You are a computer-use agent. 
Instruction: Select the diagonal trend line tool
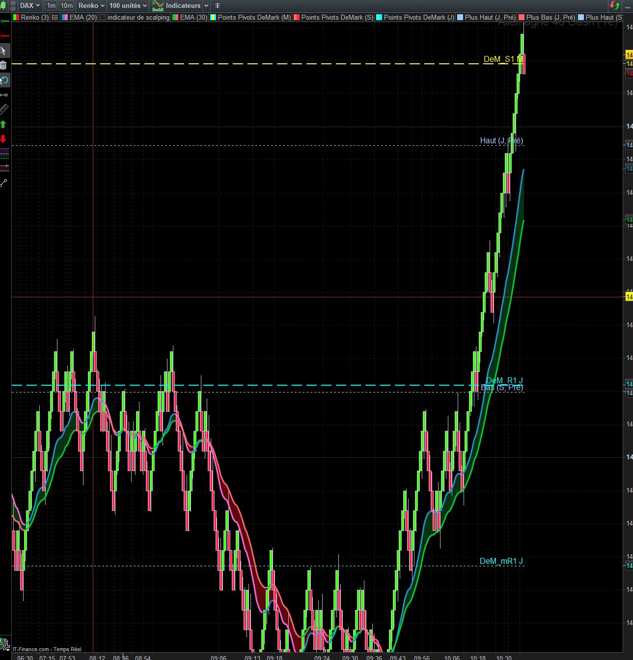pos(4,183)
